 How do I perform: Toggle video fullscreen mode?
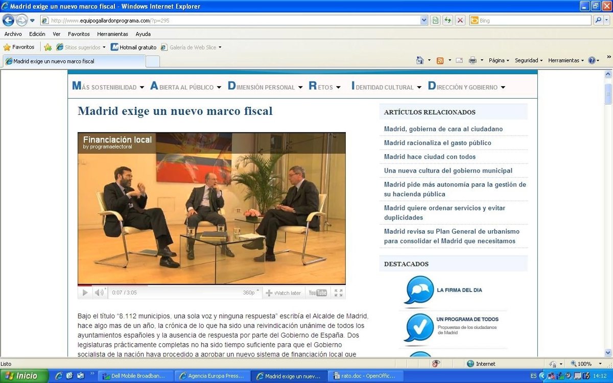(338, 293)
